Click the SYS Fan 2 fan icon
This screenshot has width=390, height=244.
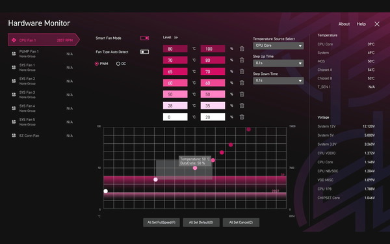[14, 81]
